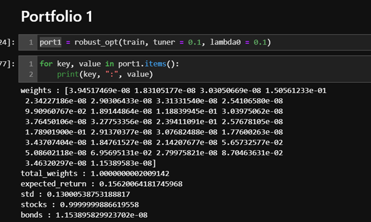371x222 pixels.
Task: Click line number 2 of the loop cell
Action: point(31,74)
